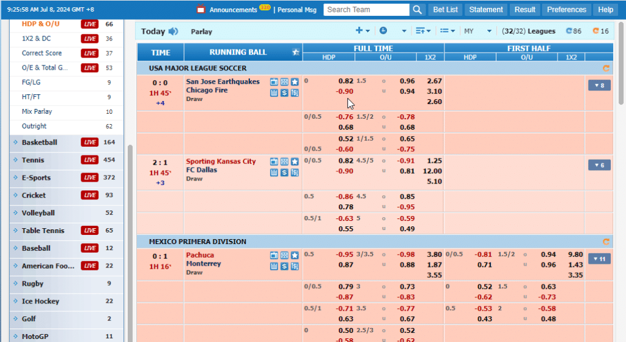
Task: Click the dollar icon for Pachuca match
Action: coord(284,266)
